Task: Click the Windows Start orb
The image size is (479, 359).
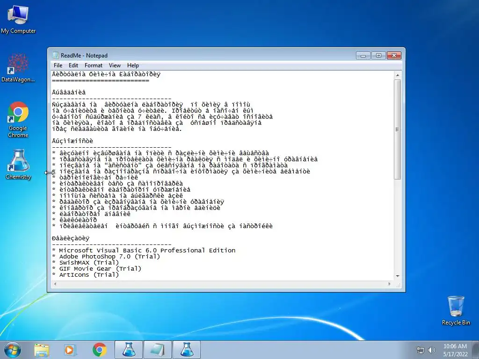Action: pyautogui.click(x=13, y=350)
